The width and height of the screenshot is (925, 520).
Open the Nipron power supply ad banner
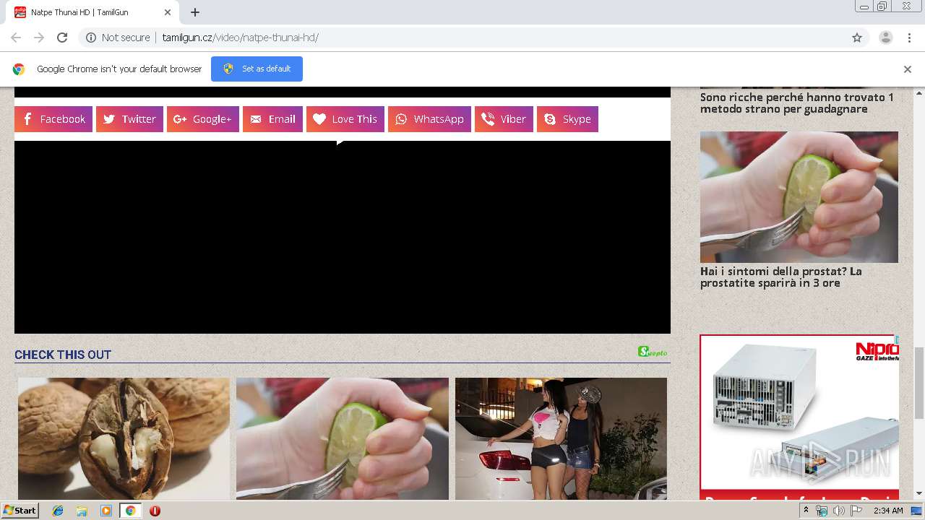point(799,417)
